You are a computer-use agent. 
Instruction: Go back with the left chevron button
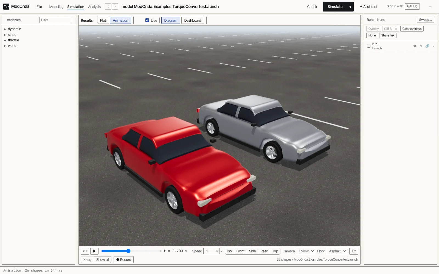108,7
